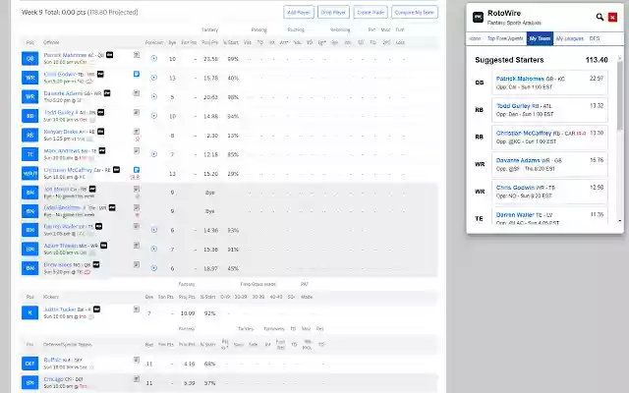Open Drew Brees player link on roster

pos(58,264)
